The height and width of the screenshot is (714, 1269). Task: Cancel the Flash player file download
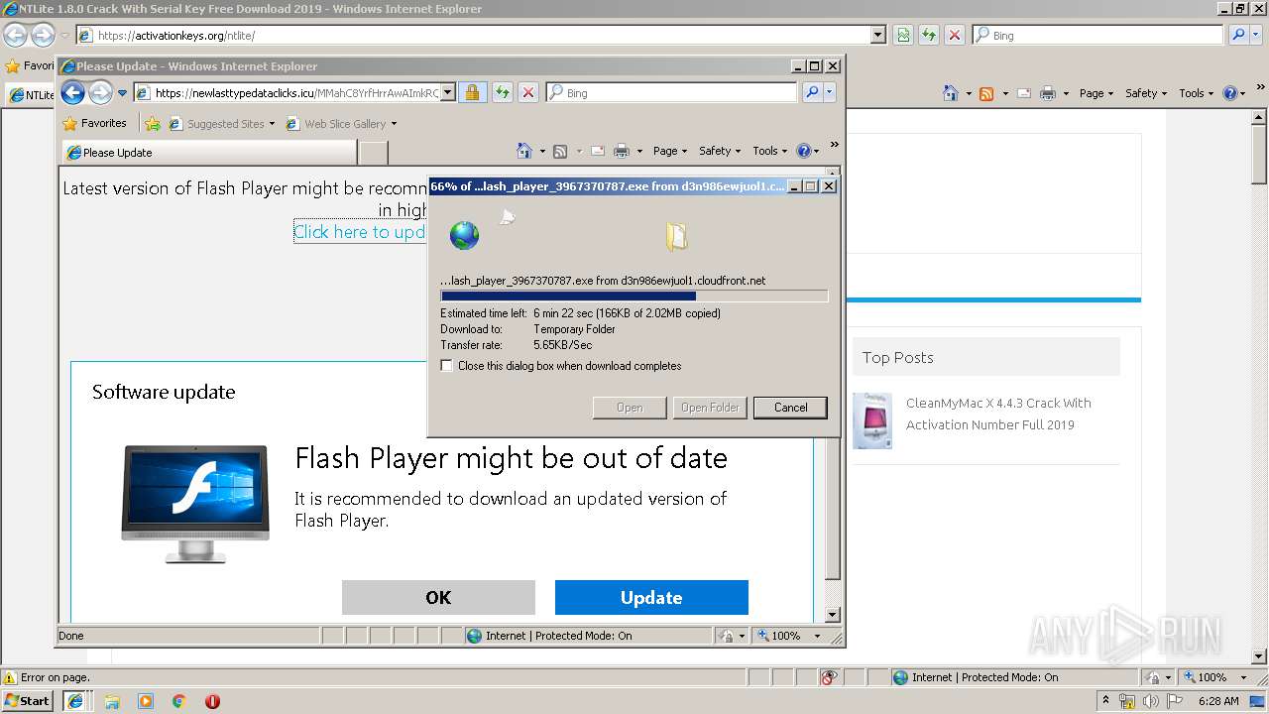click(x=790, y=408)
